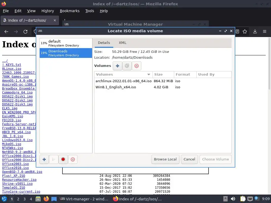Select the Downloads storage pool
271x203 pixels.
point(66,53)
